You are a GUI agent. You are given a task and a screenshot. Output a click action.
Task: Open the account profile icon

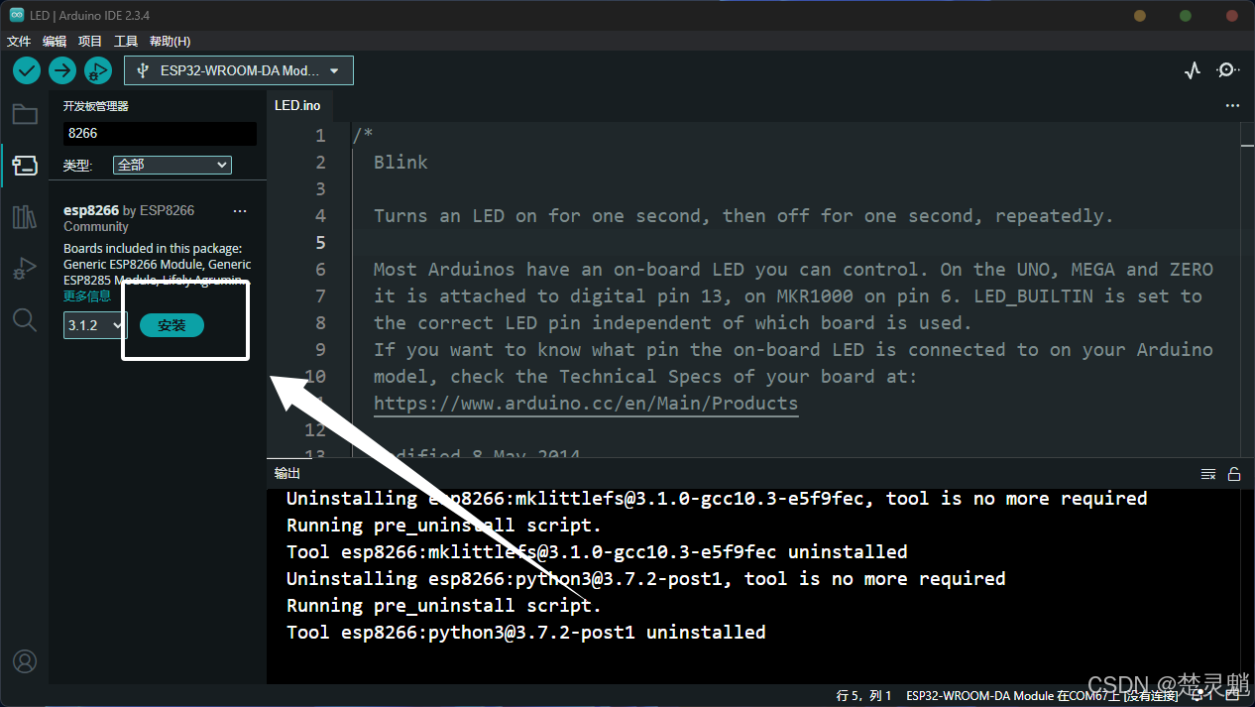25,660
